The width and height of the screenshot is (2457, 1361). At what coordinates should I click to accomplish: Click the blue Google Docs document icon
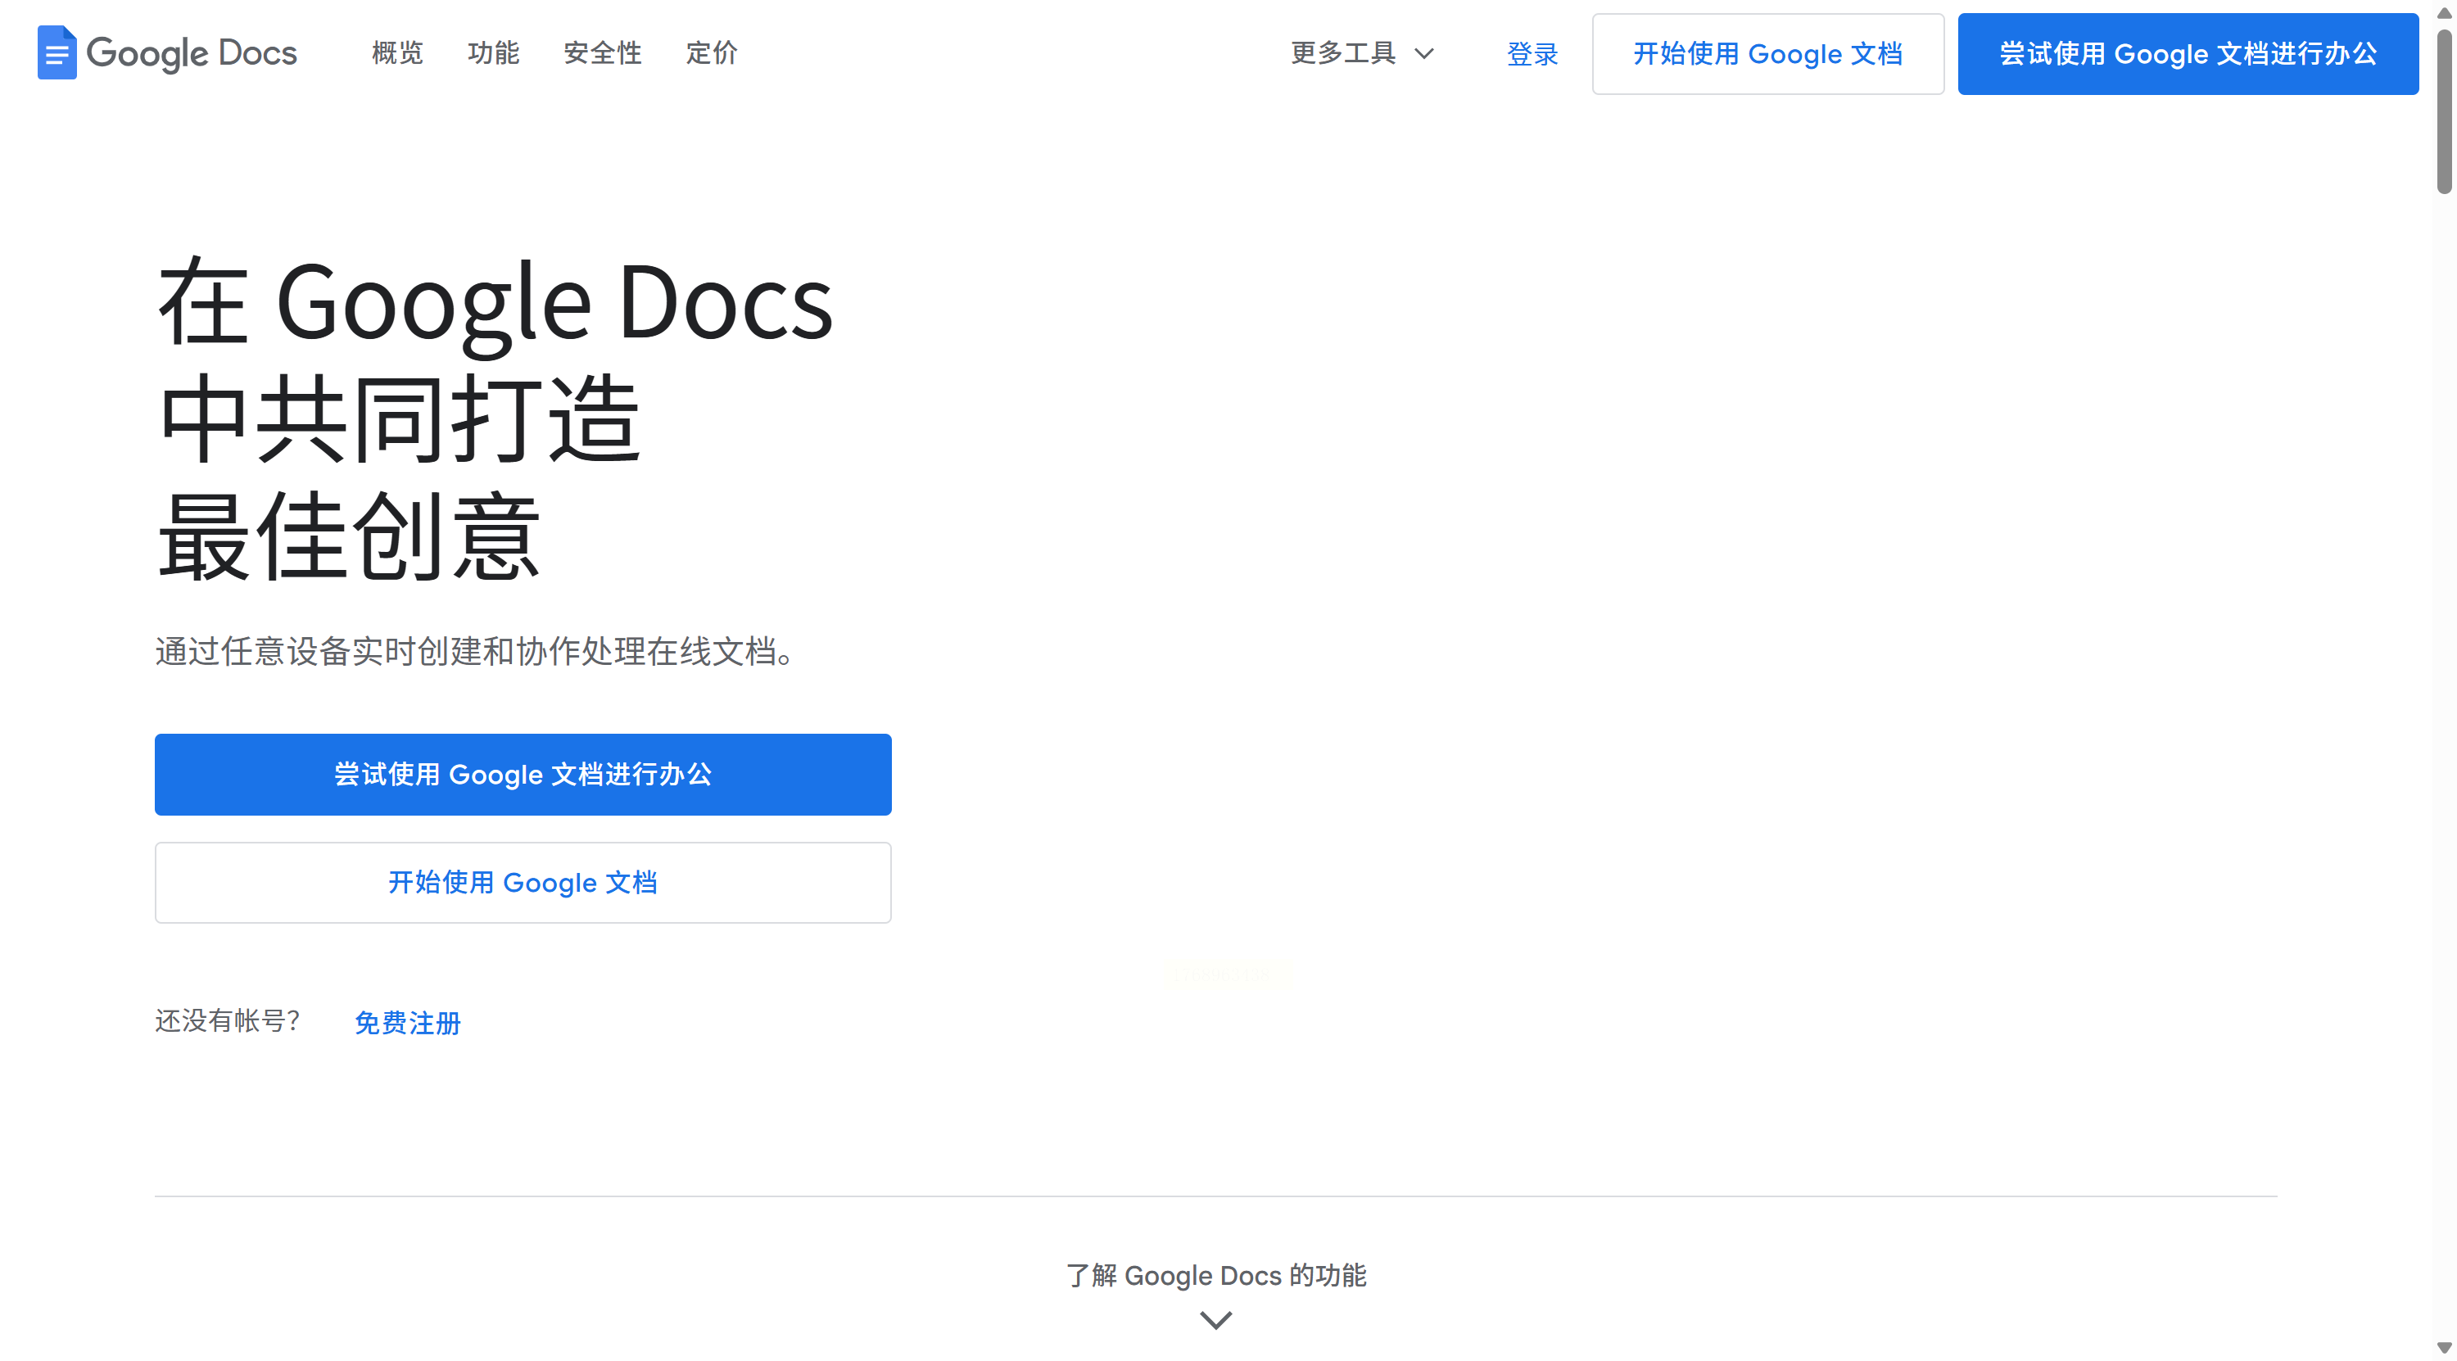click(x=57, y=53)
